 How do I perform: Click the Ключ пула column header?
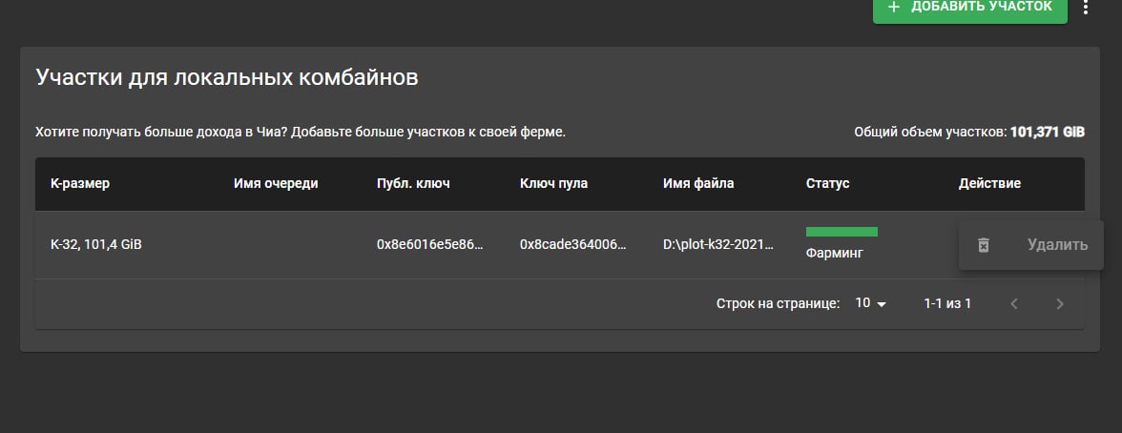click(x=553, y=183)
